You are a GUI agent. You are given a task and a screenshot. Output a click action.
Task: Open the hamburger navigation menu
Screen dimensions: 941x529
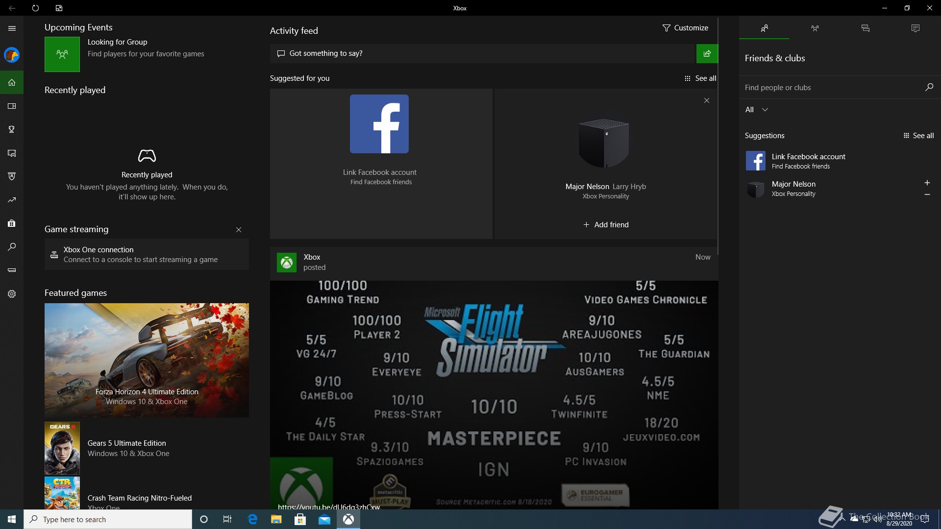[12, 28]
